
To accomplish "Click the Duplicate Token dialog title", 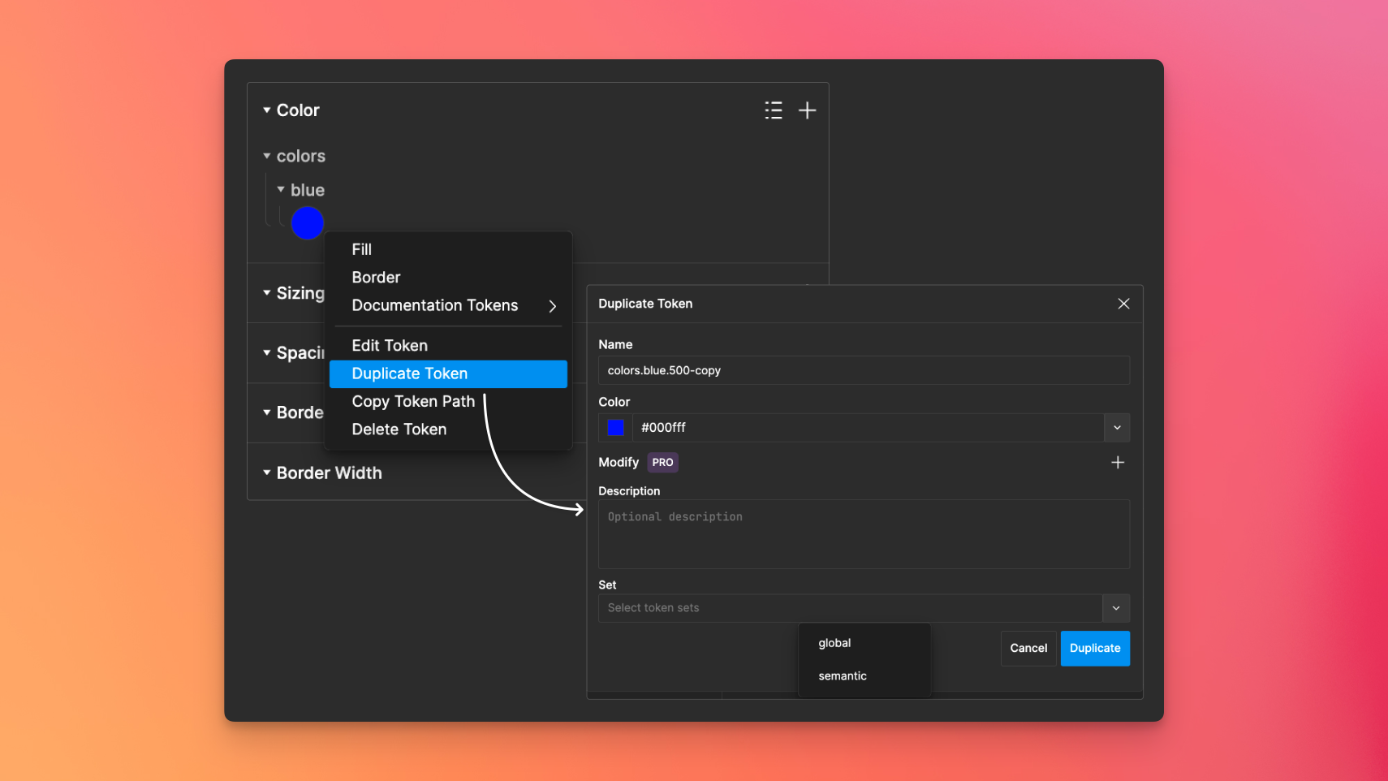I will [x=645, y=304].
